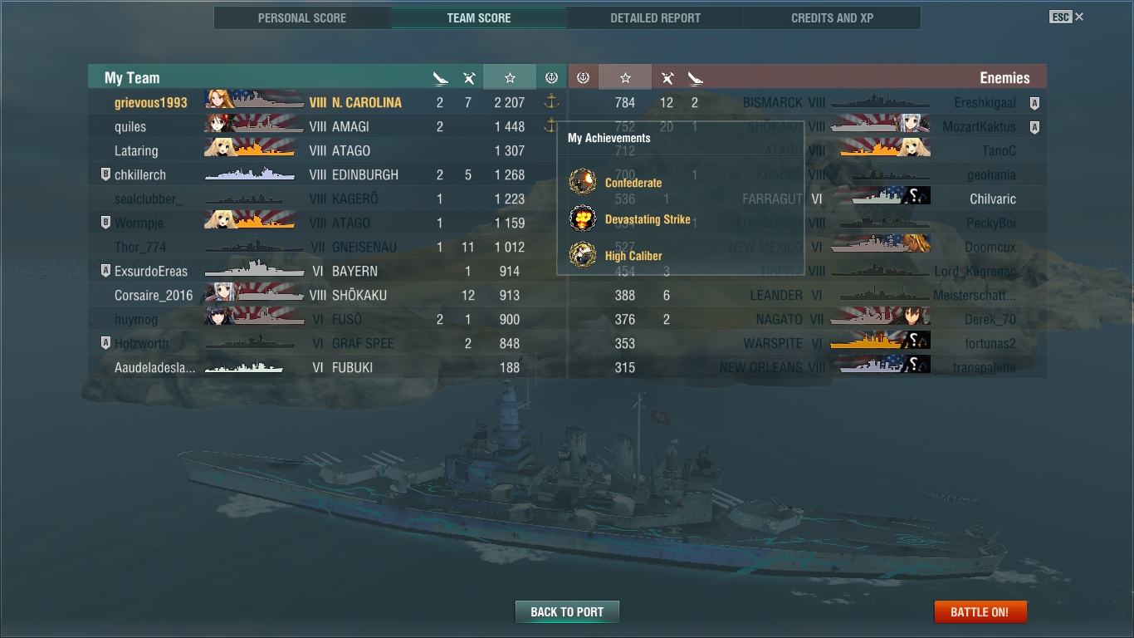Select the N. Carolina ship thumbnail
Screen dimensions: 1134x638
point(255,101)
